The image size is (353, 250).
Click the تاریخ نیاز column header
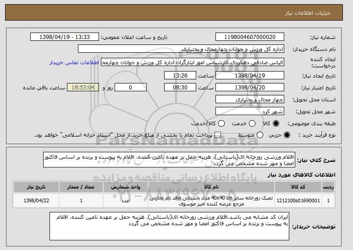[x=36, y=187]
